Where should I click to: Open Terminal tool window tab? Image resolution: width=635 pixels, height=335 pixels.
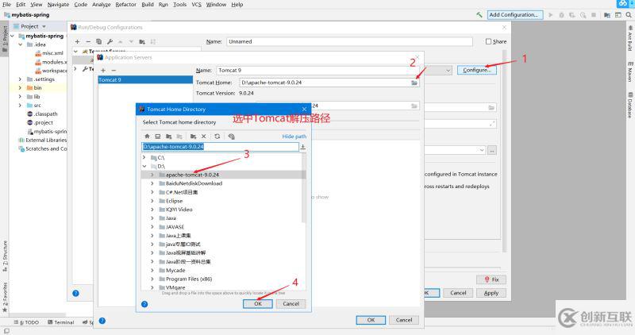point(61,322)
